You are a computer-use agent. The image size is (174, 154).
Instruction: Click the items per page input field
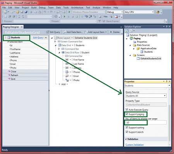tap(146, 123)
